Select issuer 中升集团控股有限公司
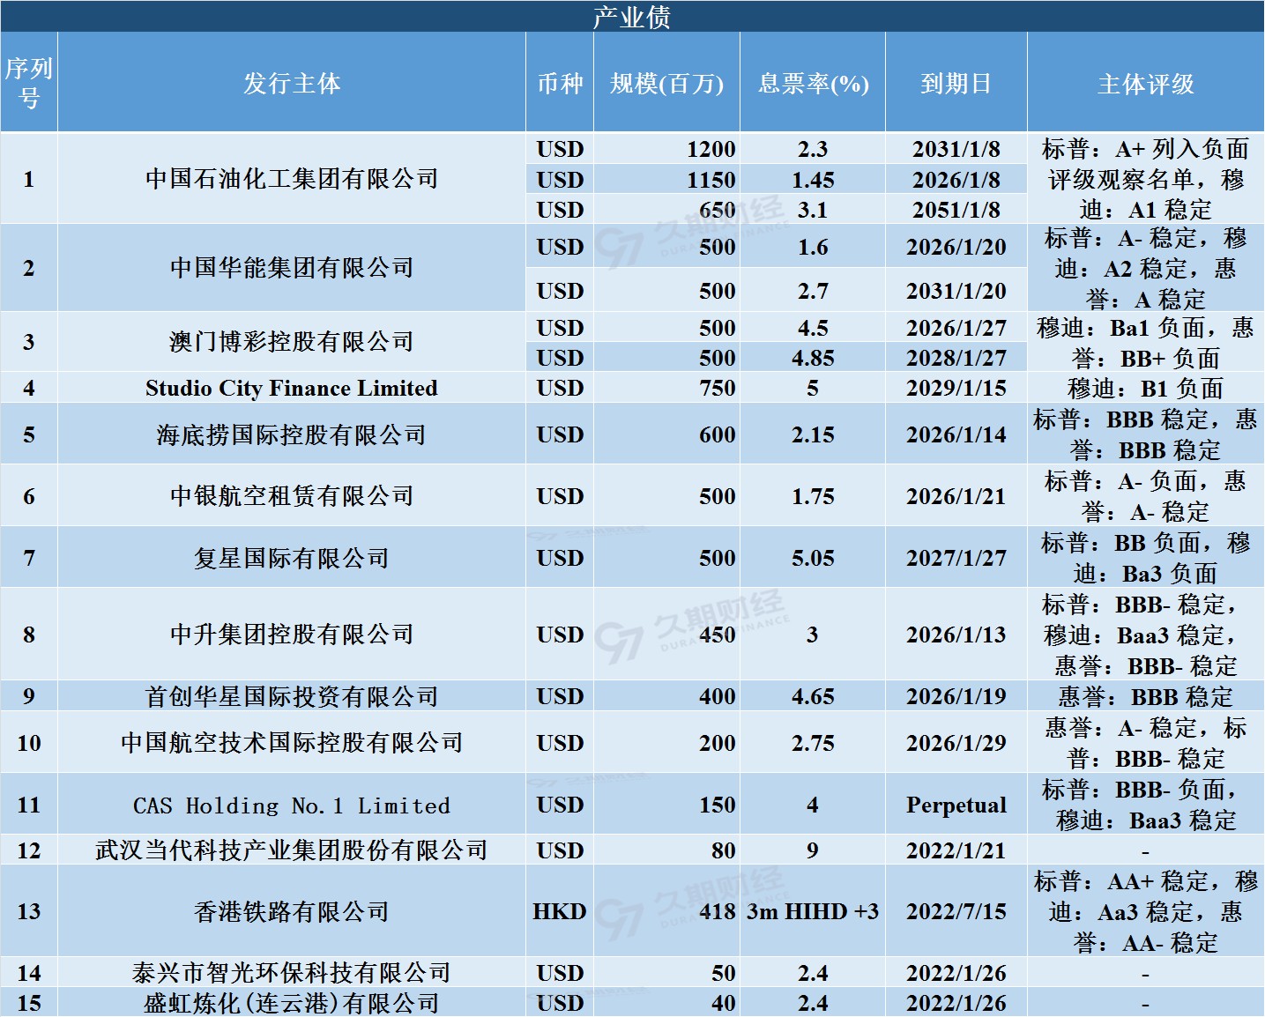 [x=292, y=635]
